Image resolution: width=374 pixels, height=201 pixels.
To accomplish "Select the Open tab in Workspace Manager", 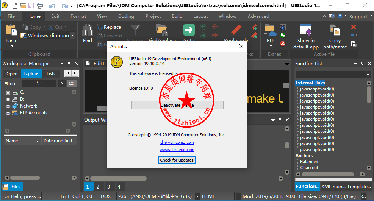I will pyautogui.click(x=12, y=73).
